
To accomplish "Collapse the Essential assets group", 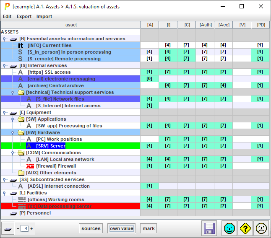I will click(x=4, y=39).
